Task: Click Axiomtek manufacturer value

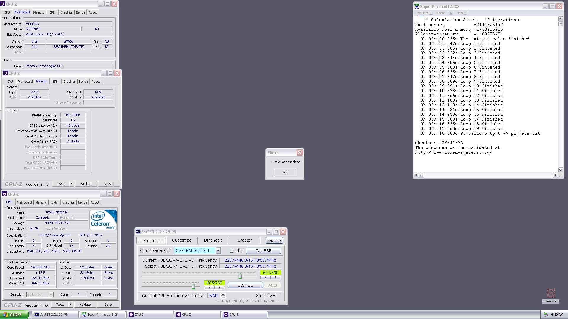Action: (68, 24)
